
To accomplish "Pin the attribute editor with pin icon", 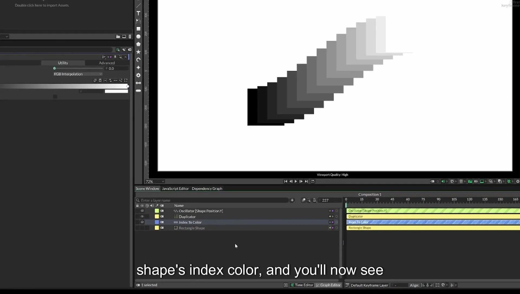I will click(115, 57).
